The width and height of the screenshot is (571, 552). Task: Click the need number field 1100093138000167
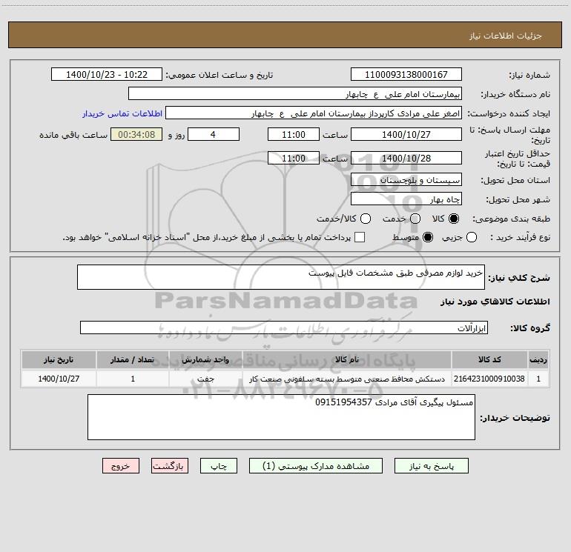coord(406,75)
